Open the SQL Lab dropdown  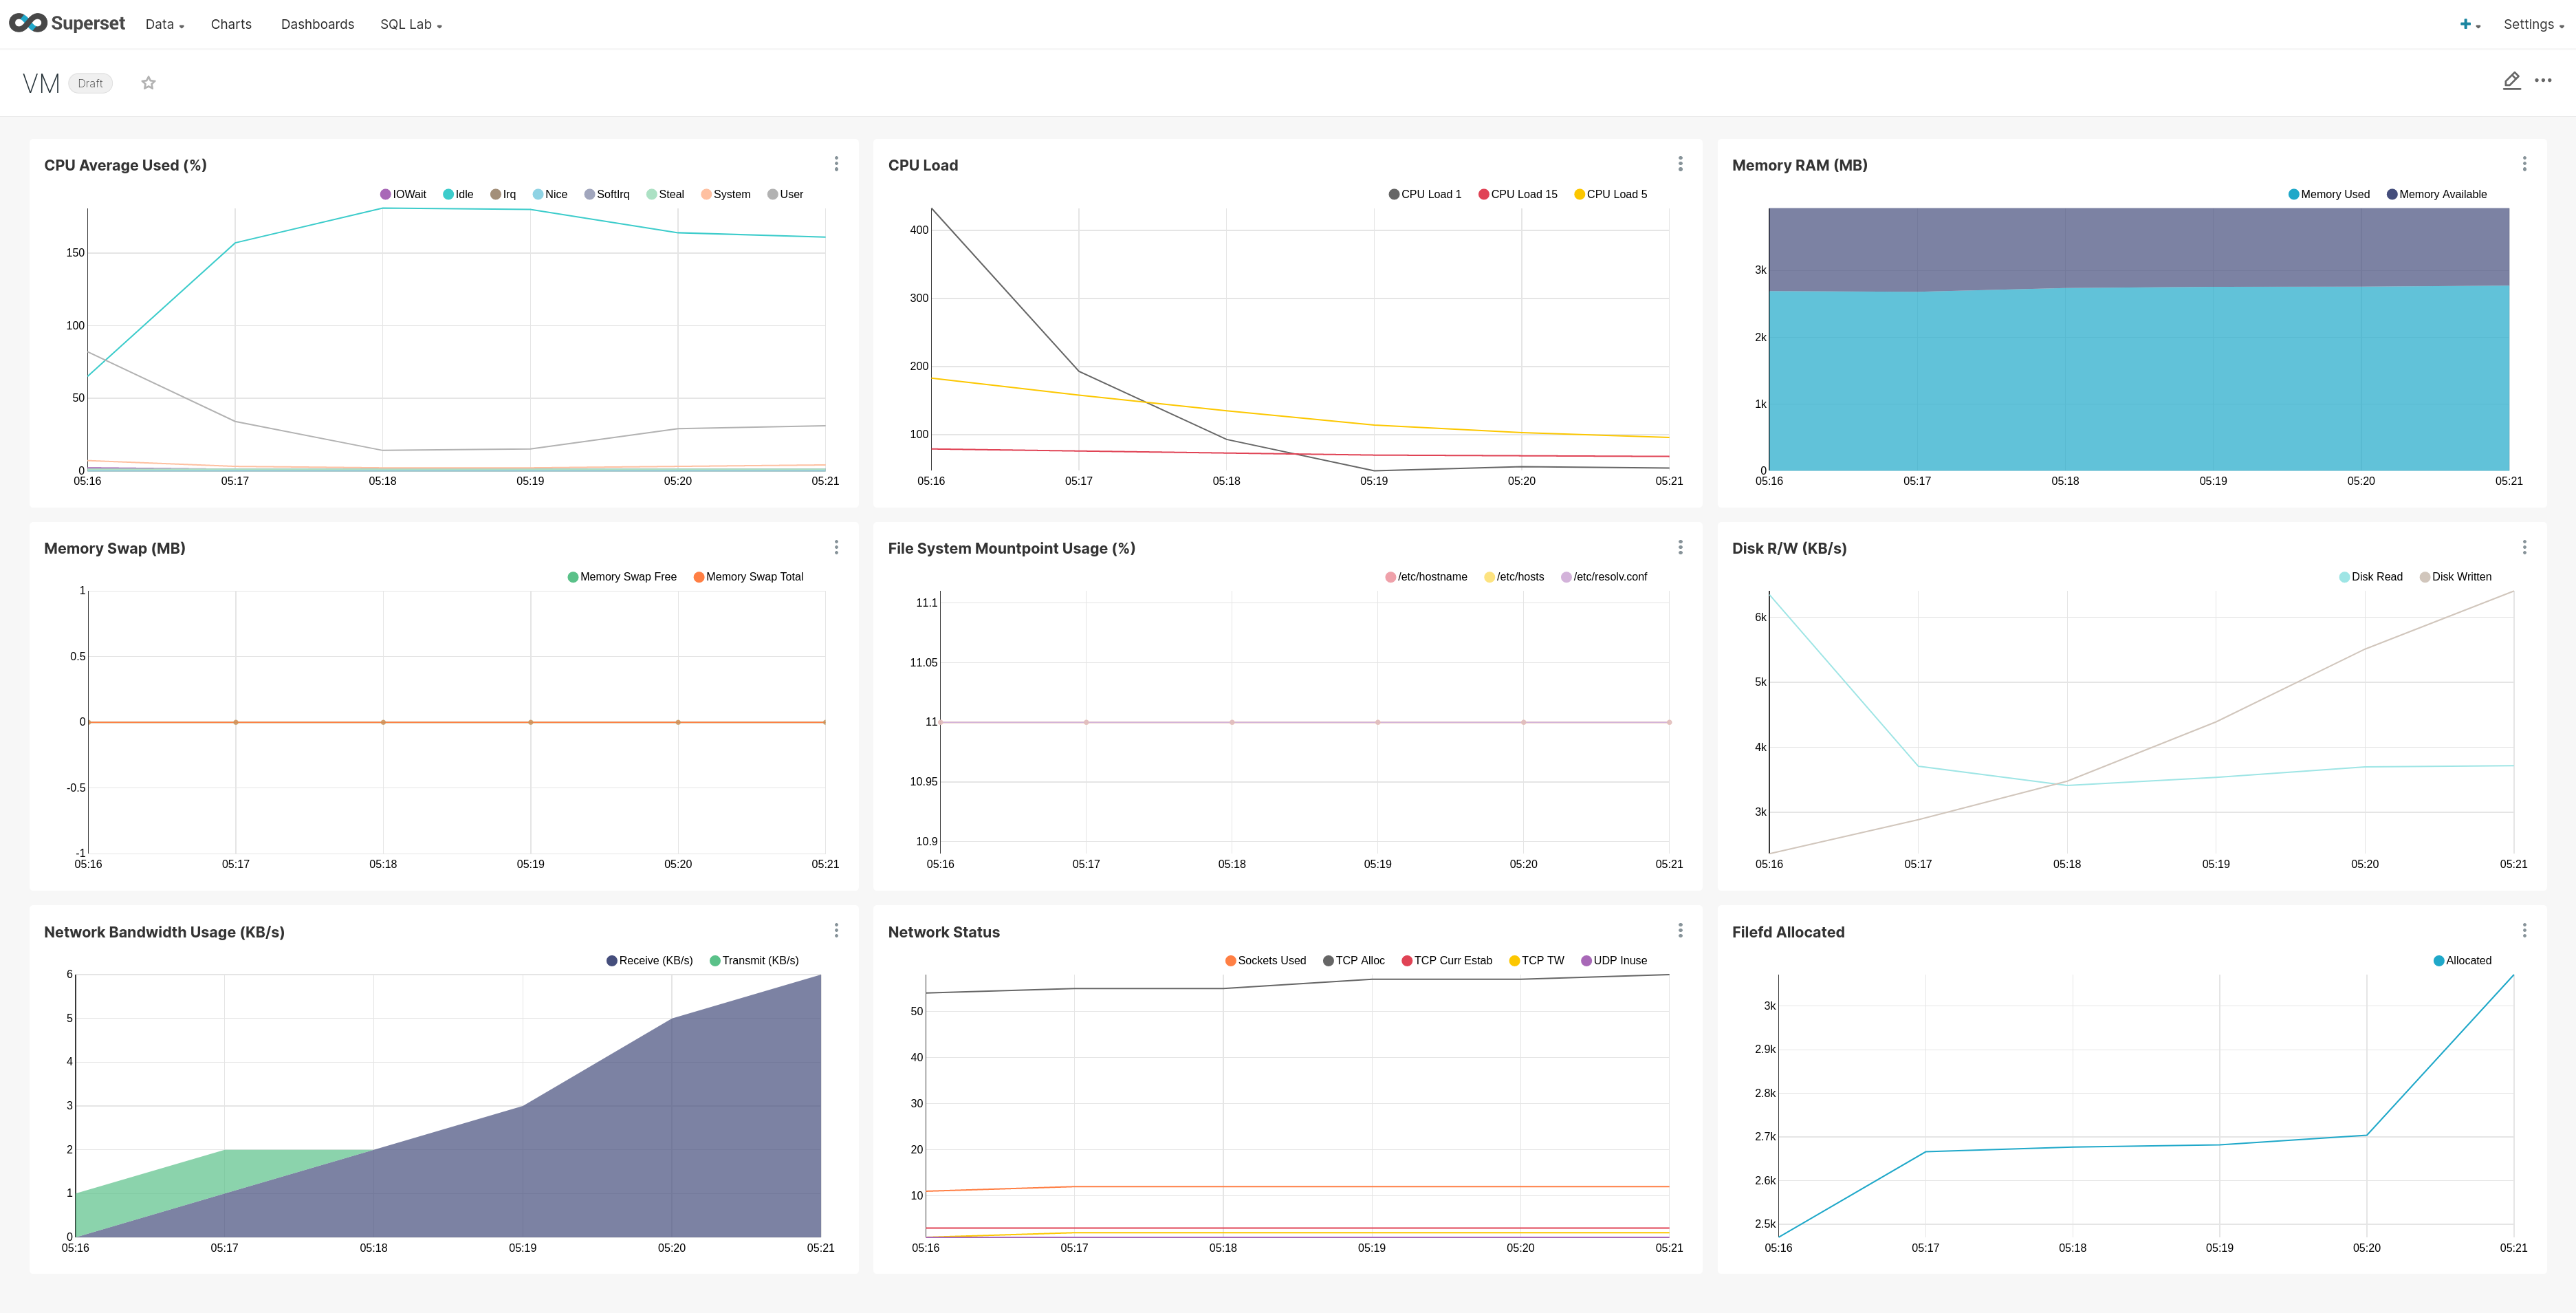click(409, 24)
